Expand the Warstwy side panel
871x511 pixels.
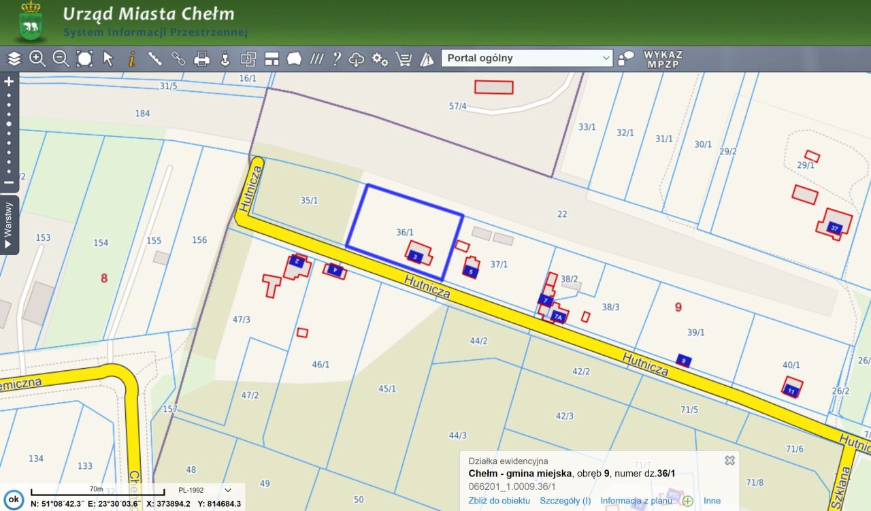coord(9,225)
